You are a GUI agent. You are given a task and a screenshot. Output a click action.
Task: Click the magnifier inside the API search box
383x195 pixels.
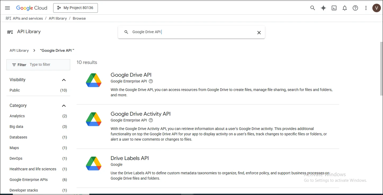[x=126, y=32]
